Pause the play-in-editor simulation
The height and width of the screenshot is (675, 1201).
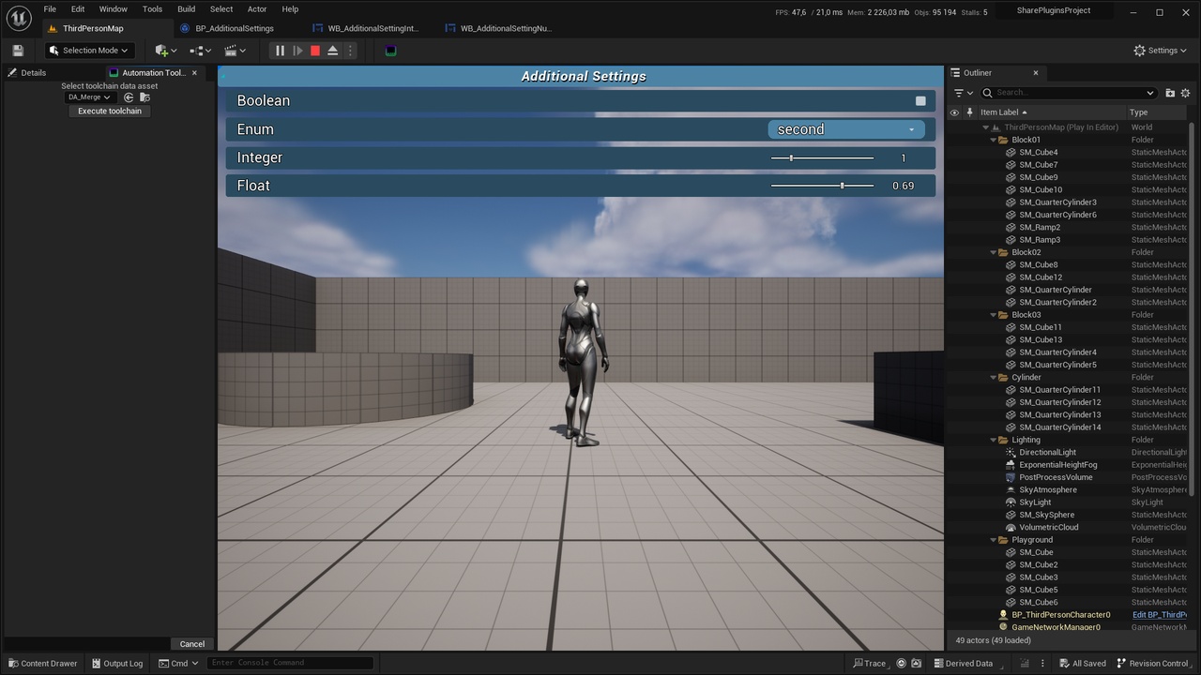click(280, 51)
